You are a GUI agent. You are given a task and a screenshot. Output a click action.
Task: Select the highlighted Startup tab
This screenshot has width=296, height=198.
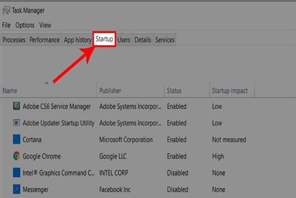tap(104, 39)
